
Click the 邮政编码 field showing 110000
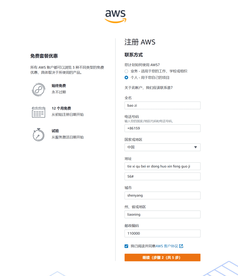point(162,233)
